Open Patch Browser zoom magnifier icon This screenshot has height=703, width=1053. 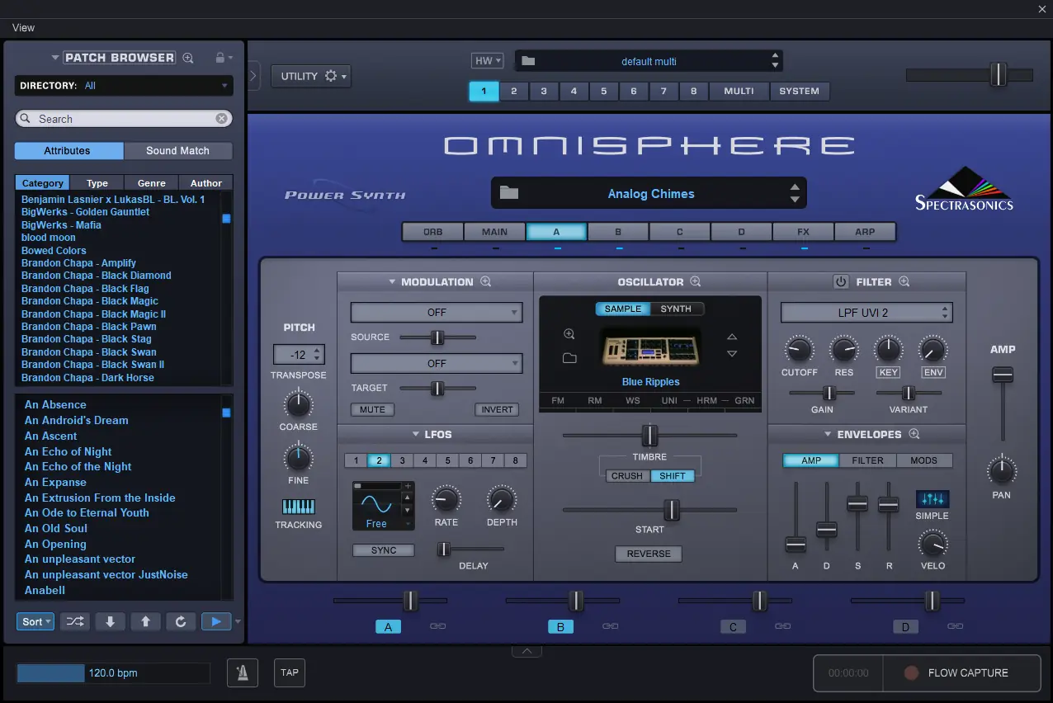(x=188, y=58)
